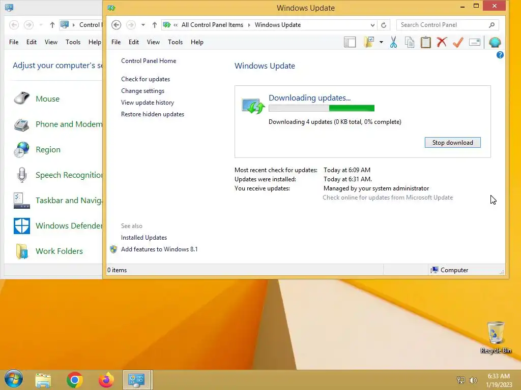Viewport: 521px width, 390px height.
Task: Open Taskbar and Navigation icon
Action: tap(21, 201)
